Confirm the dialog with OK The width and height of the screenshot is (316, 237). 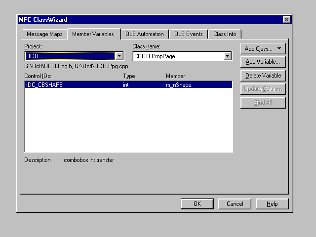click(197, 204)
